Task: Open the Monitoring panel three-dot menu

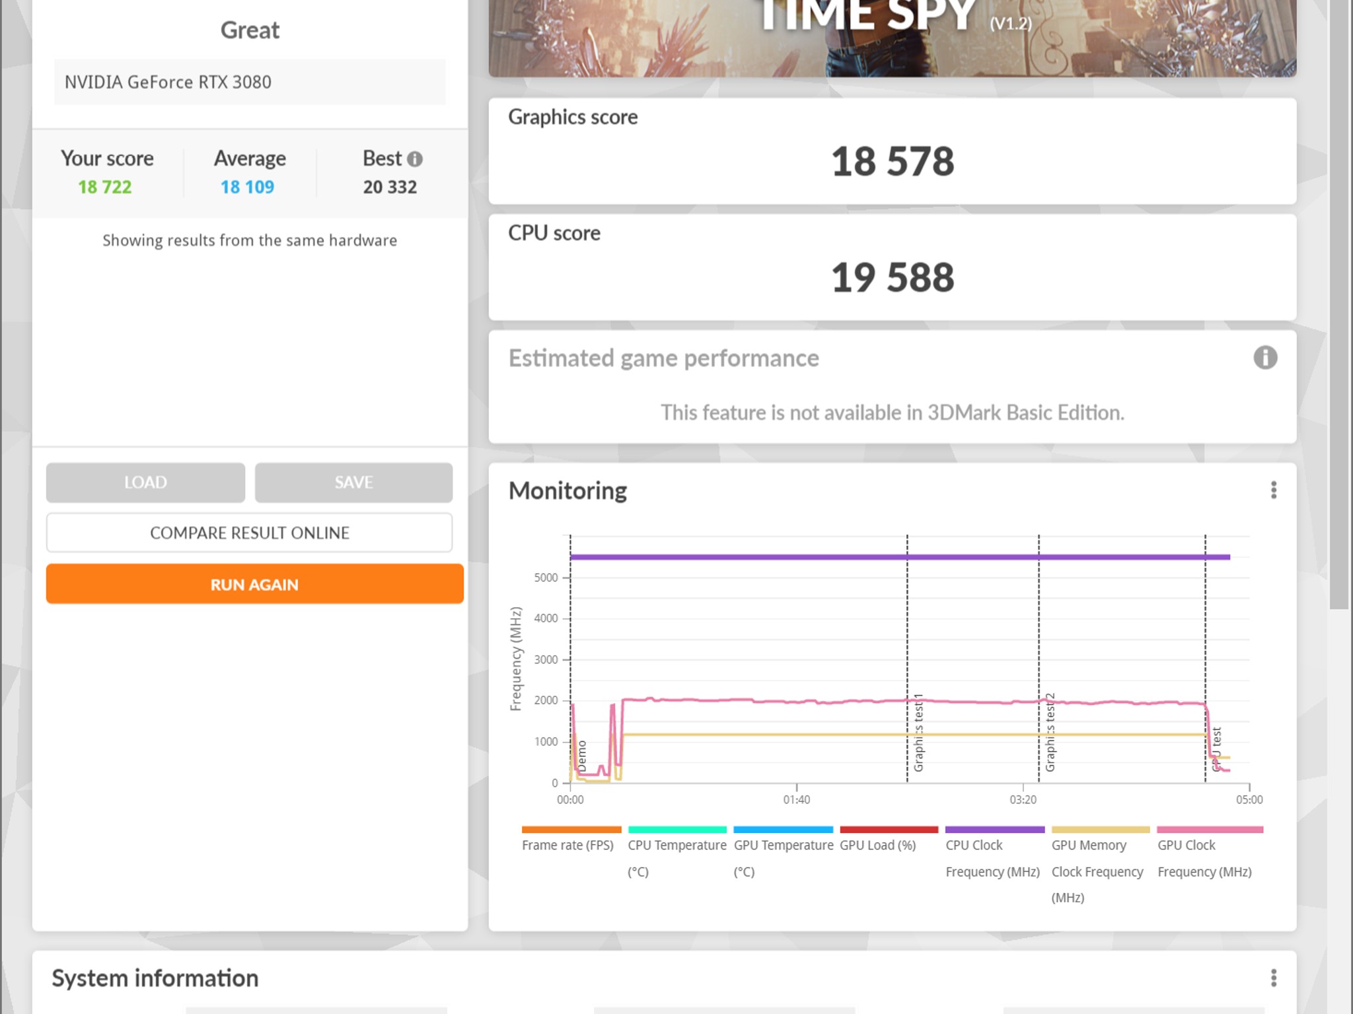Action: pyautogui.click(x=1274, y=490)
